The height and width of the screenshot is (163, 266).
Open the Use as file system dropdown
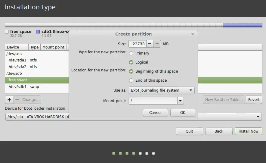[x=162, y=90]
